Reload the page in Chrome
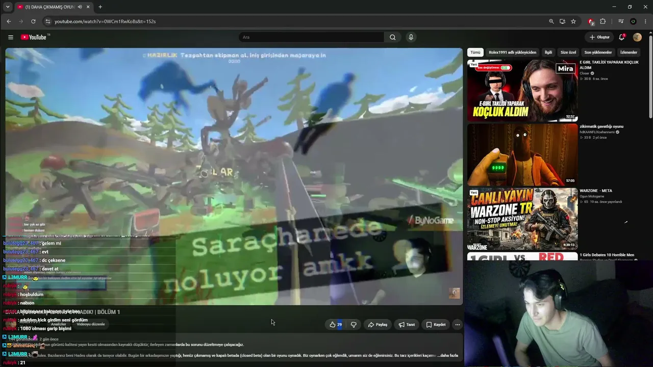Screen dimensions: 653x367 coord(33,21)
